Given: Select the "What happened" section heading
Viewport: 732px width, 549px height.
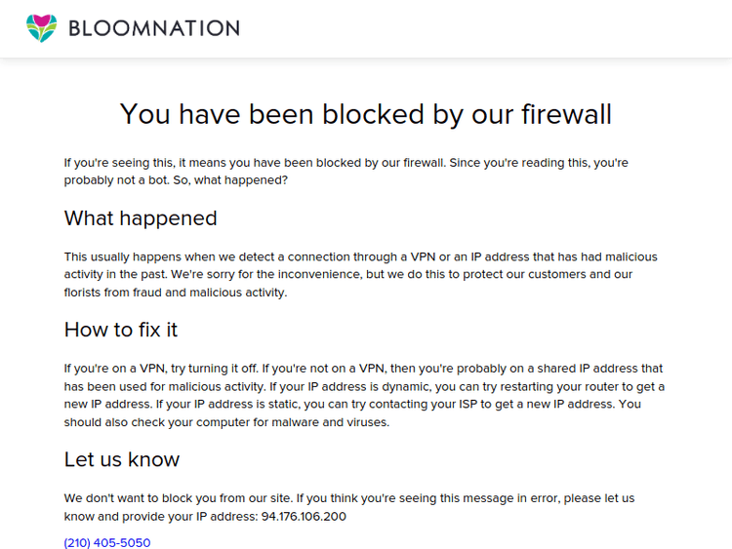Looking at the screenshot, I should 141,217.
